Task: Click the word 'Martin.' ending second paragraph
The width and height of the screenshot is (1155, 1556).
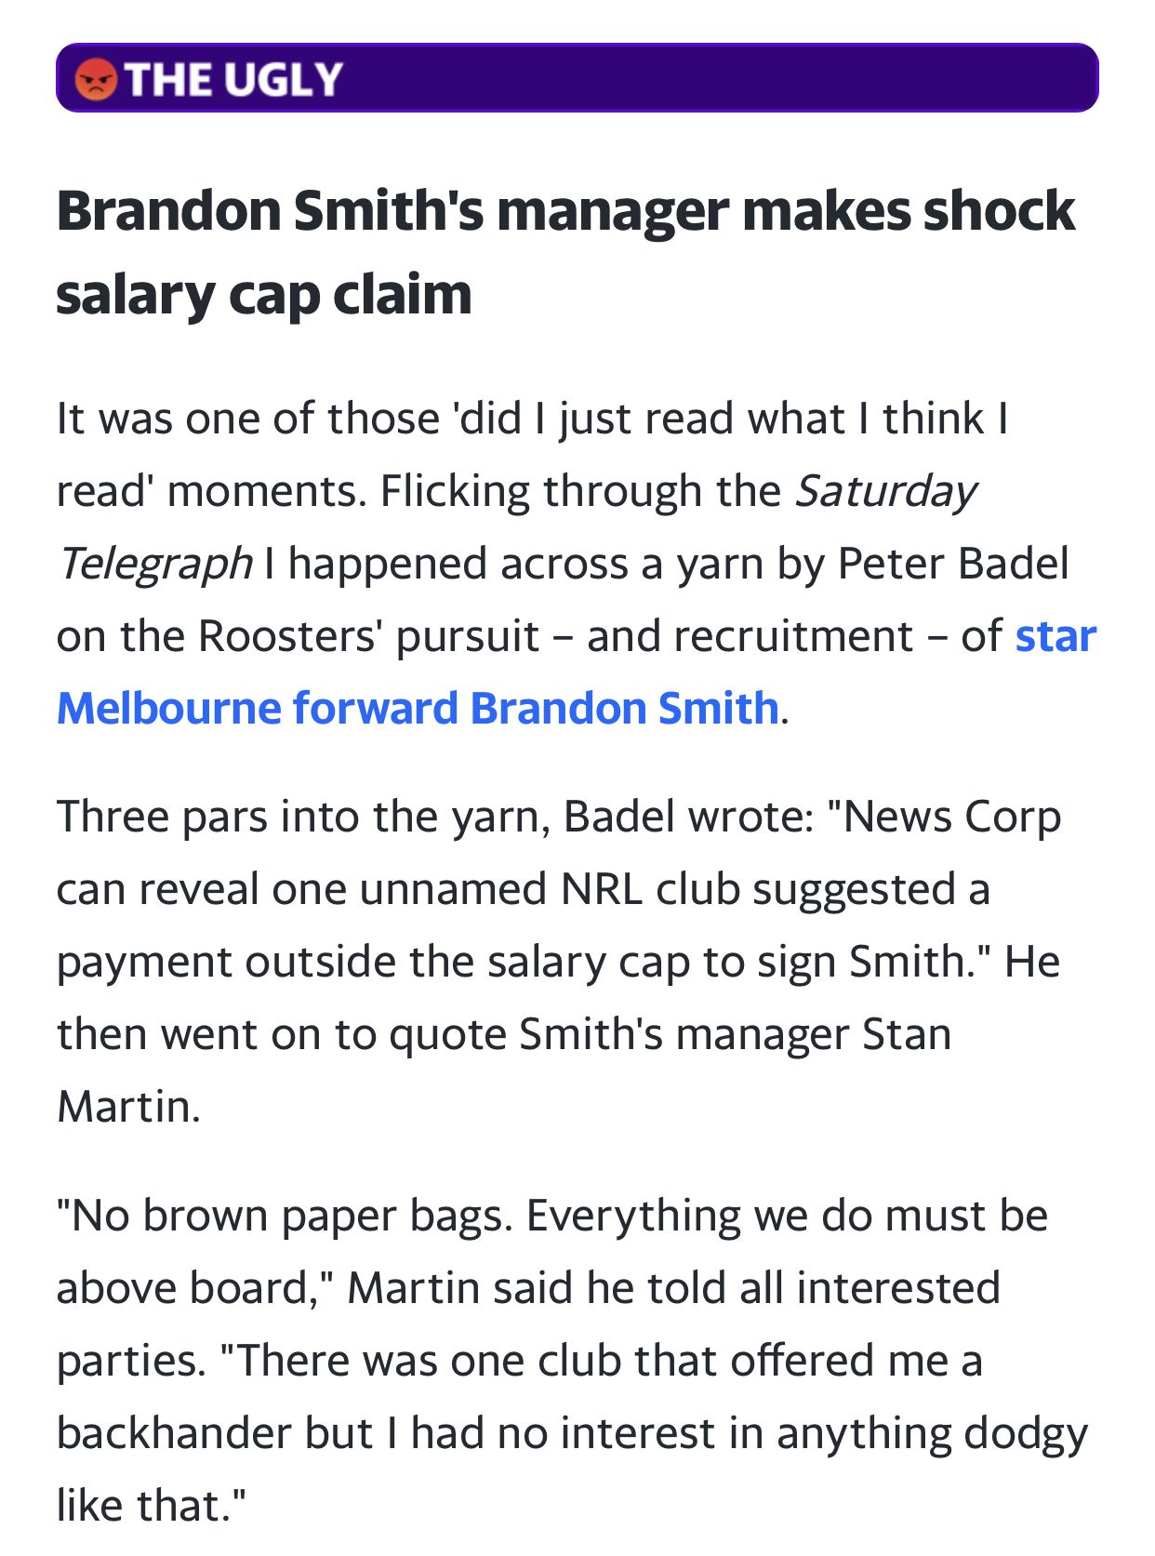Action: coord(128,1107)
